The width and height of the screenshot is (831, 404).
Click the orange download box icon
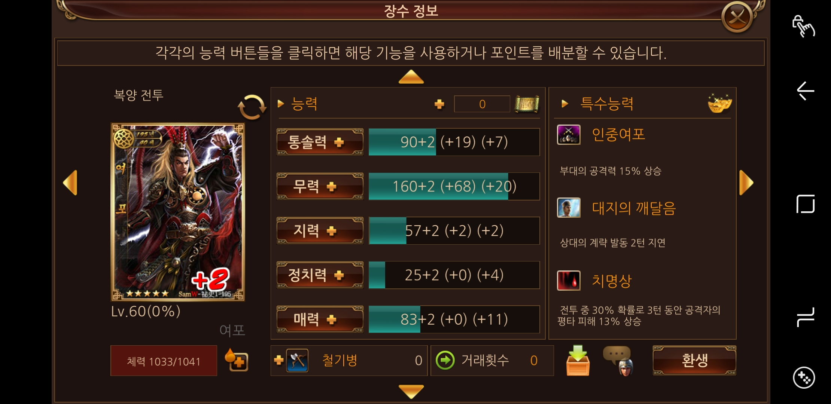pos(578,360)
